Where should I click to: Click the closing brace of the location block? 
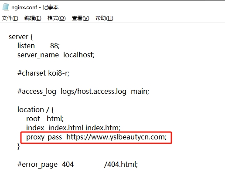(x=18, y=146)
